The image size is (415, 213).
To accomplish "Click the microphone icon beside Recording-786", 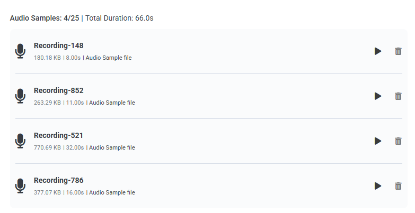I will pyautogui.click(x=20, y=186).
